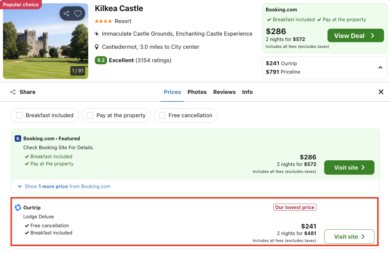
Task: Open the Kilkea Castle photo gallery image
Action: [x=45, y=41]
